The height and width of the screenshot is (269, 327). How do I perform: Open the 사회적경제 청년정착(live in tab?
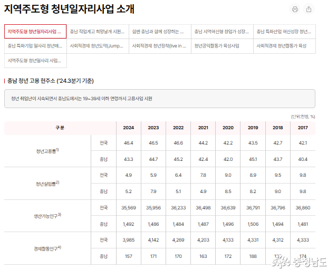point(160,46)
